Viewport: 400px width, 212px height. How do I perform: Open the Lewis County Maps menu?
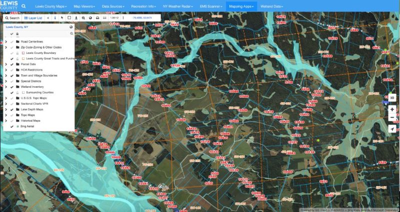coord(51,6)
